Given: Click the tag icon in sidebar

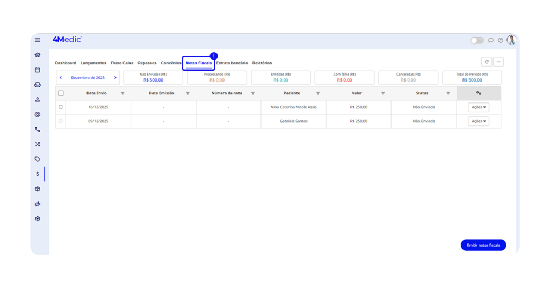Looking at the screenshot, I should (x=38, y=159).
